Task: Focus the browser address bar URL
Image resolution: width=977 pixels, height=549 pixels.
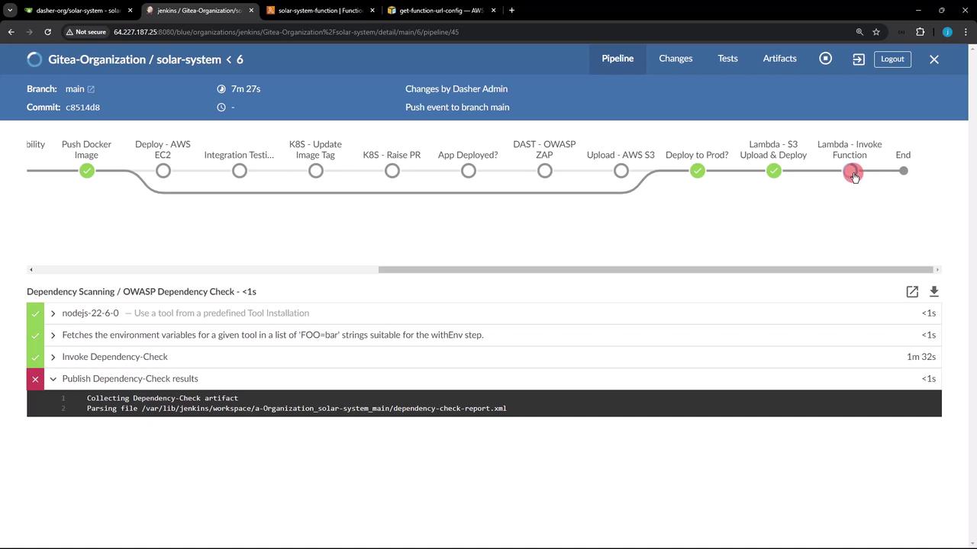Action: 286,32
